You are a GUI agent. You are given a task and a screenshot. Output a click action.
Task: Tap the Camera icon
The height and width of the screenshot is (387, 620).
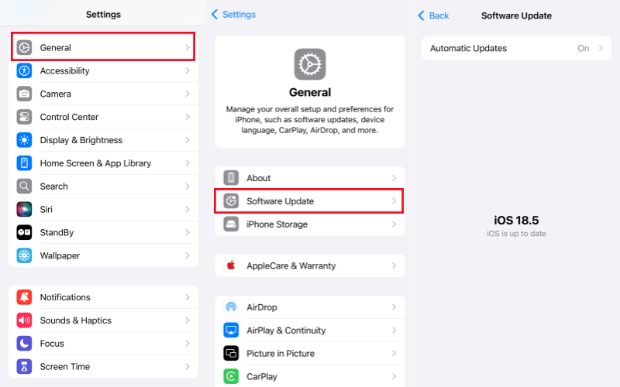pyautogui.click(x=24, y=94)
